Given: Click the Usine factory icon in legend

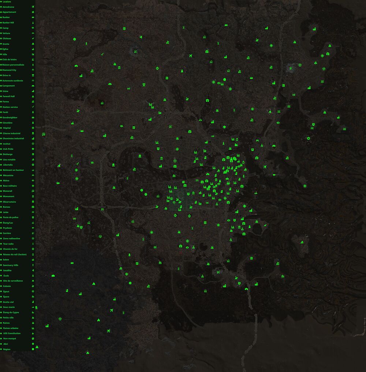Looking at the screenshot, I should [33, 91].
